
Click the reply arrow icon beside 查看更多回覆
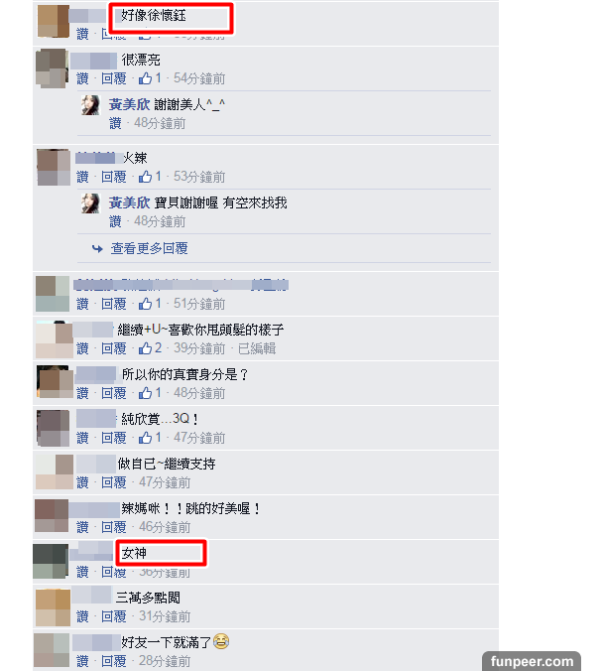pos(97,248)
